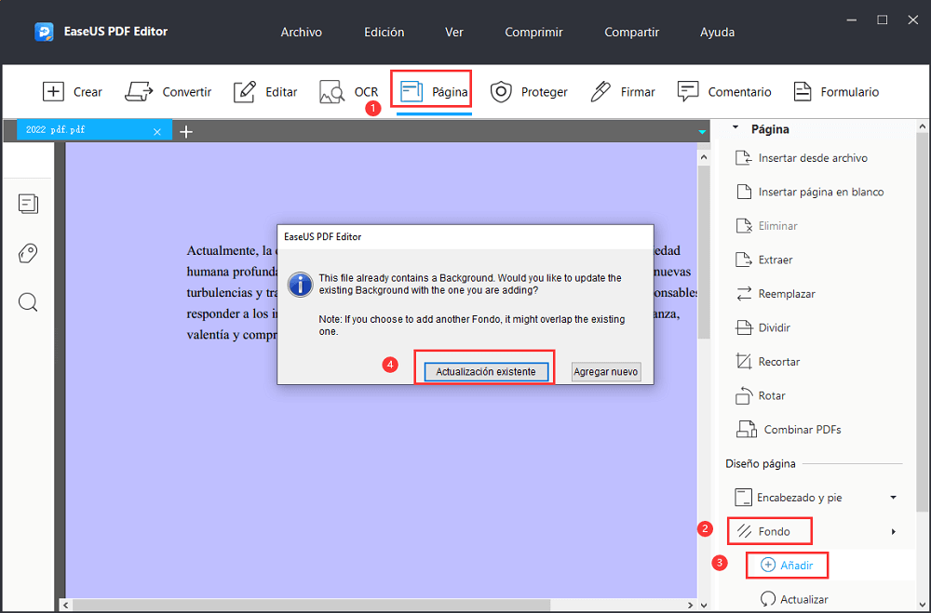Click the right panel scroll up arrow

click(922, 127)
